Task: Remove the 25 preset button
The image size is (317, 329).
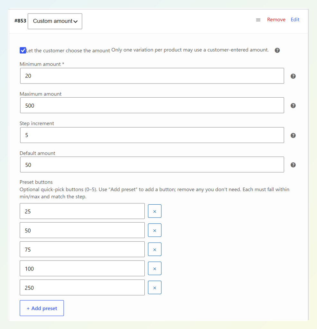Action: click(155, 211)
